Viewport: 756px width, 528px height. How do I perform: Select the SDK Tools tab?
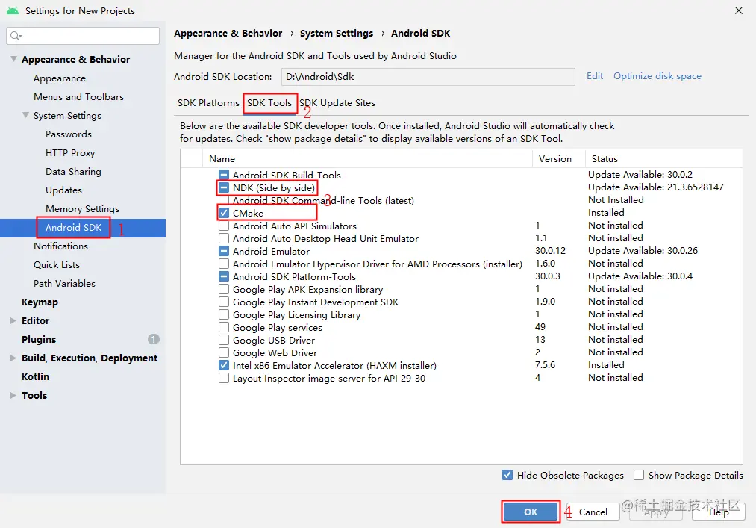coord(269,103)
